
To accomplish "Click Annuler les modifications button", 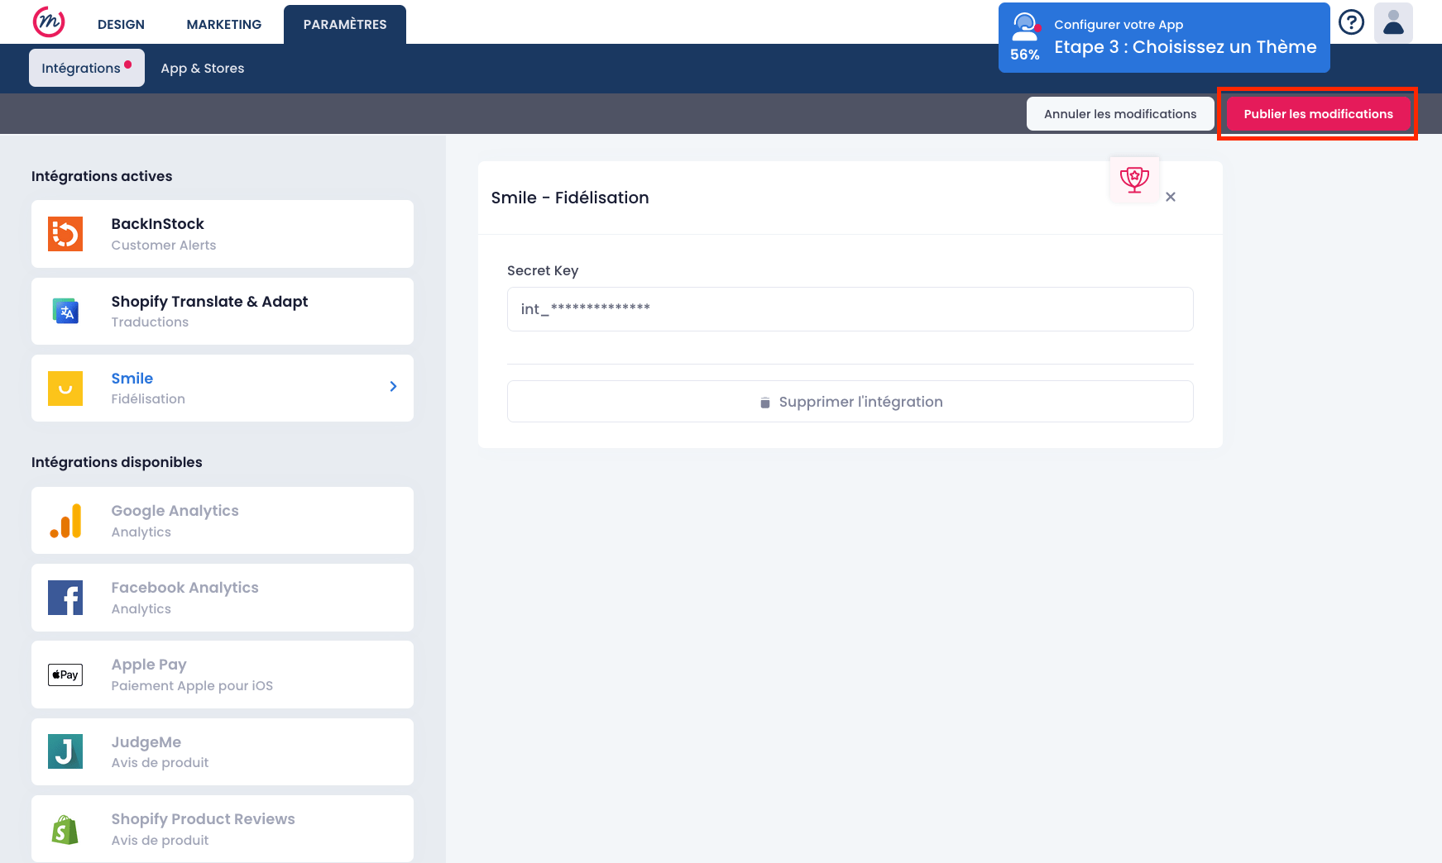I will pos(1120,113).
